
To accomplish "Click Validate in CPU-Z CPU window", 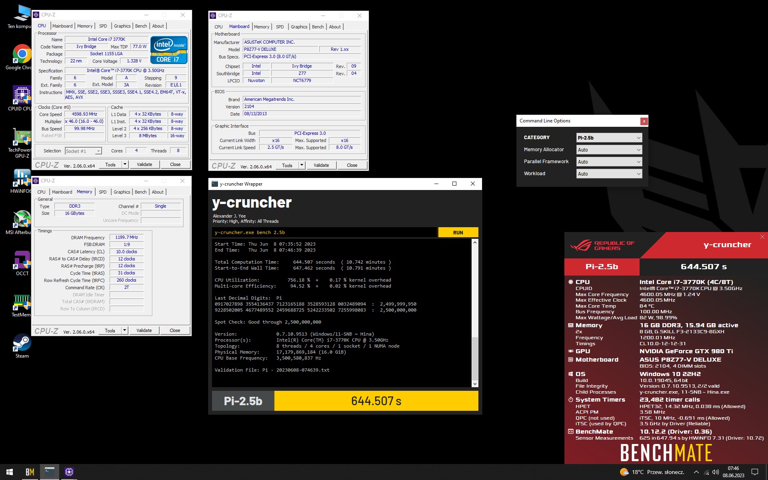I will coord(144,164).
